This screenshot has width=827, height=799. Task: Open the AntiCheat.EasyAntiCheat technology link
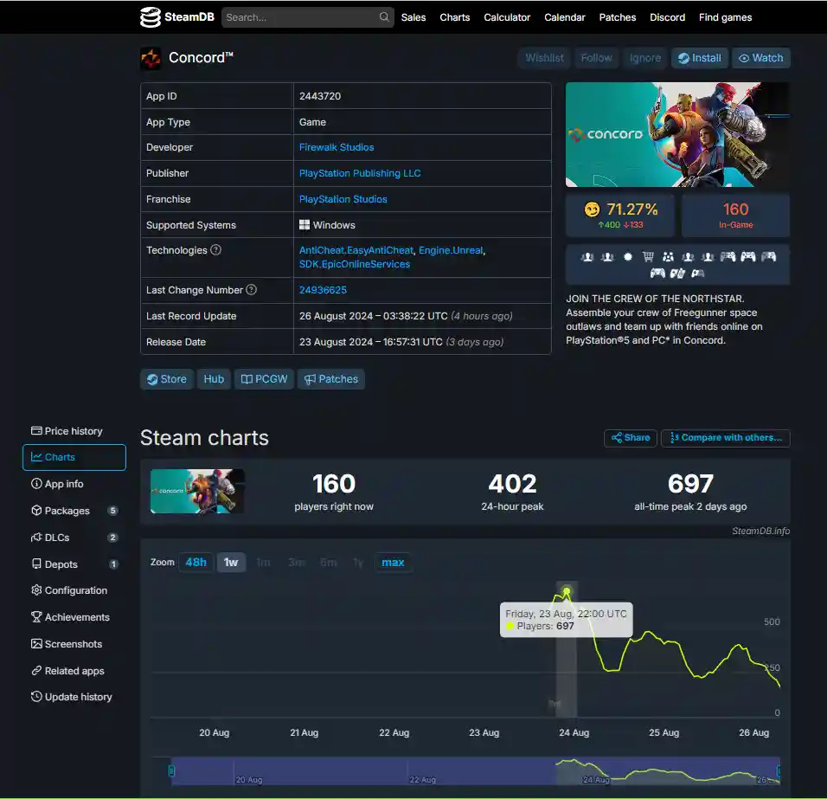tap(356, 250)
